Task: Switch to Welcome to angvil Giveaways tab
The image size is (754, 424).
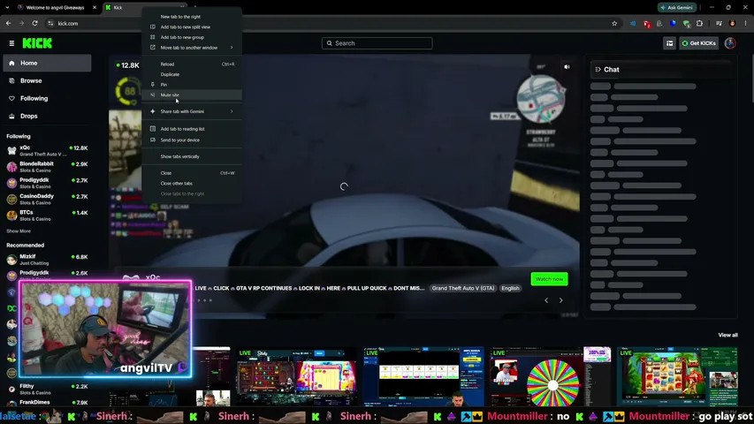Action: [x=56, y=8]
